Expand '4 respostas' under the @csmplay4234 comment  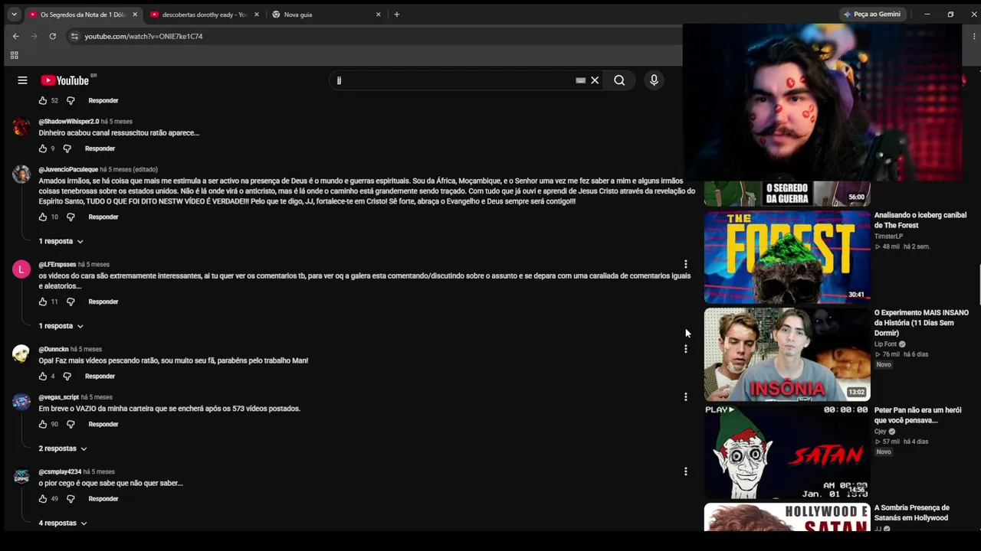(x=63, y=523)
